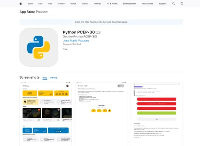Open the Accessories menu item
The width and height of the screenshot is (200, 146).
tap(147, 4)
